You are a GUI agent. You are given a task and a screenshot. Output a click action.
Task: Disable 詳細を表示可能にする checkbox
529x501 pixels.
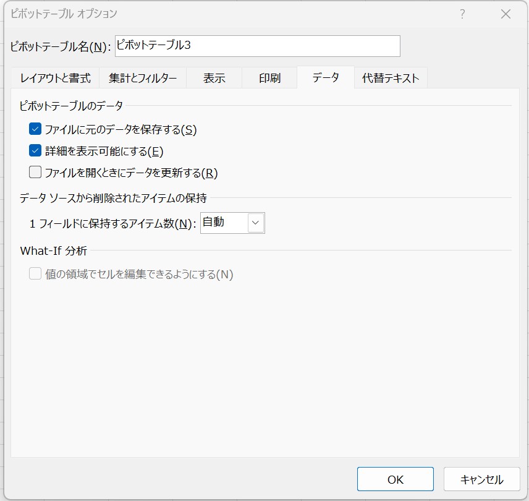[x=35, y=151]
